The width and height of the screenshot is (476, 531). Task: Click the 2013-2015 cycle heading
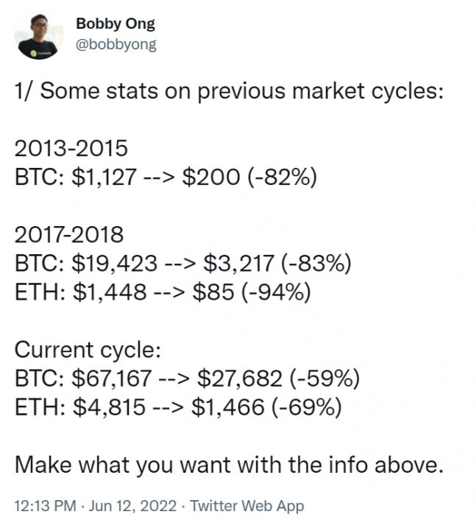[71, 148]
